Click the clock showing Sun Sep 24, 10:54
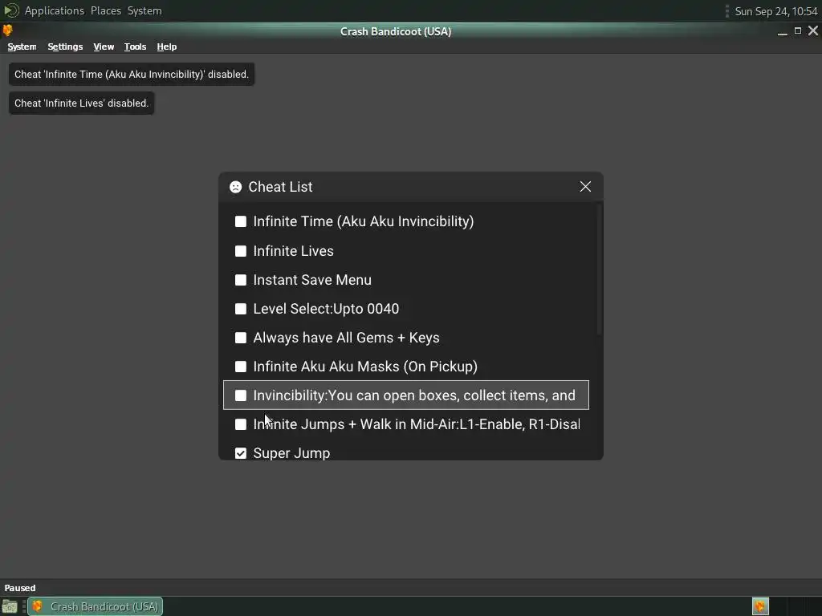The width and height of the screenshot is (822, 616). (x=776, y=11)
